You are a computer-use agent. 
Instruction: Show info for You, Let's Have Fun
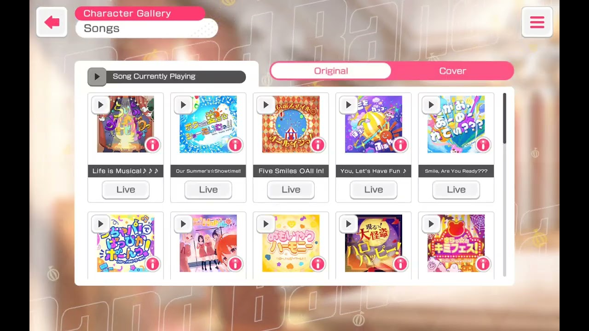click(x=400, y=145)
